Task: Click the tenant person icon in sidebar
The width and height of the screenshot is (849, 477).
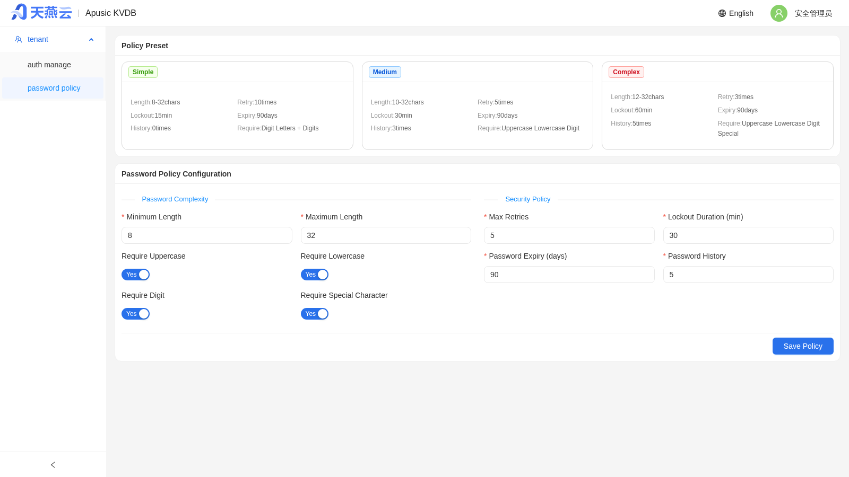Action: click(x=19, y=39)
